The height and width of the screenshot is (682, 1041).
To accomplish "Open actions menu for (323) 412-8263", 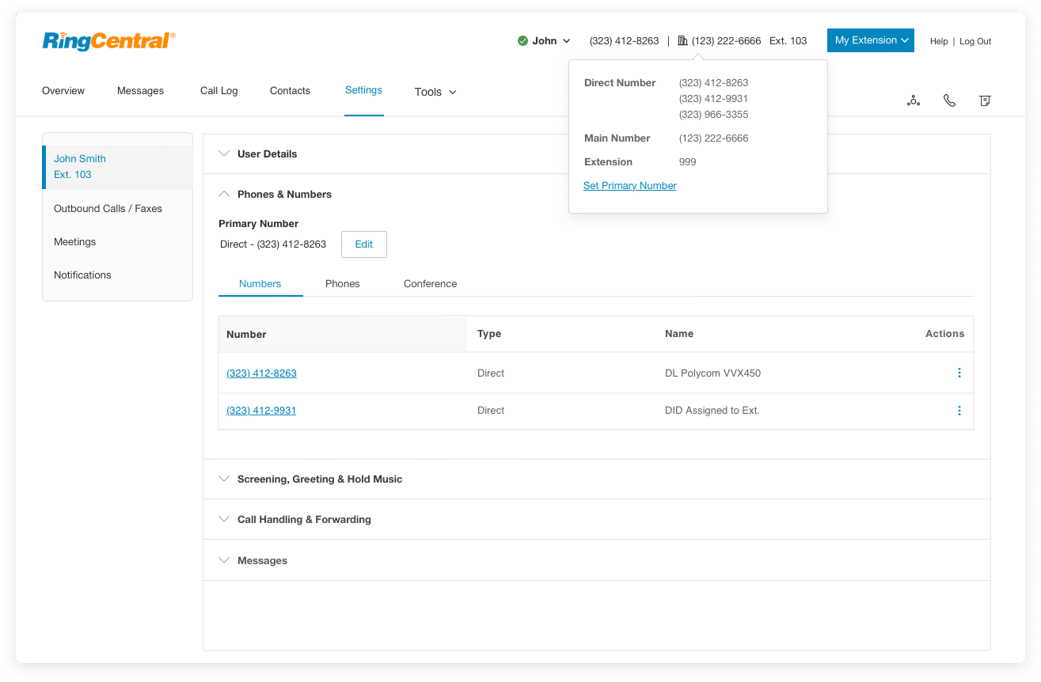I will (959, 373).
